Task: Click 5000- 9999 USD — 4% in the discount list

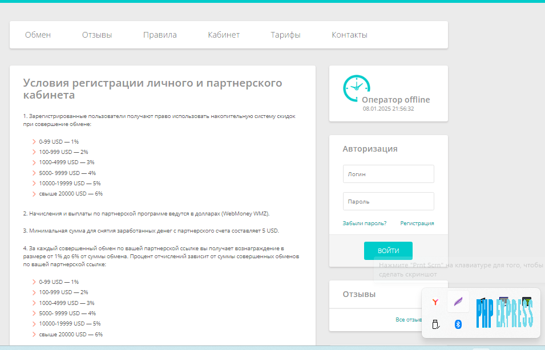Action: pyautogui.click(x=67, y=173)
